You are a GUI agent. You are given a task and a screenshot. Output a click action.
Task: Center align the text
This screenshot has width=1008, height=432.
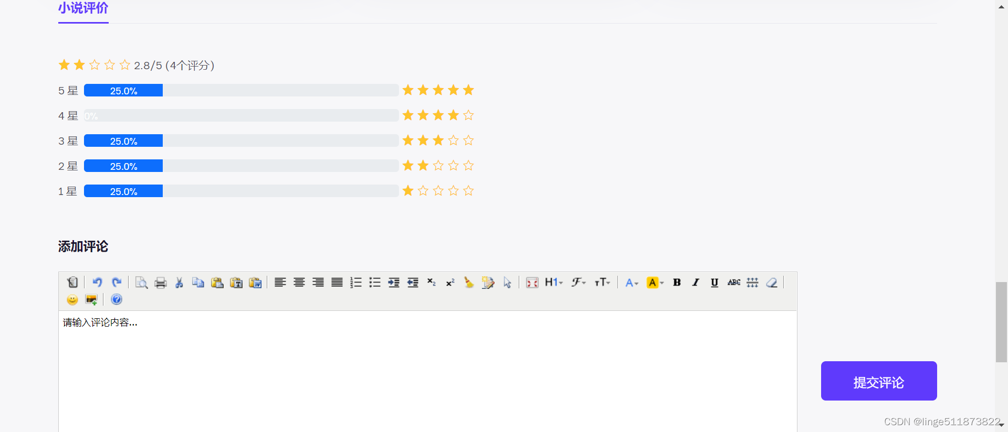tap(299, 283)
